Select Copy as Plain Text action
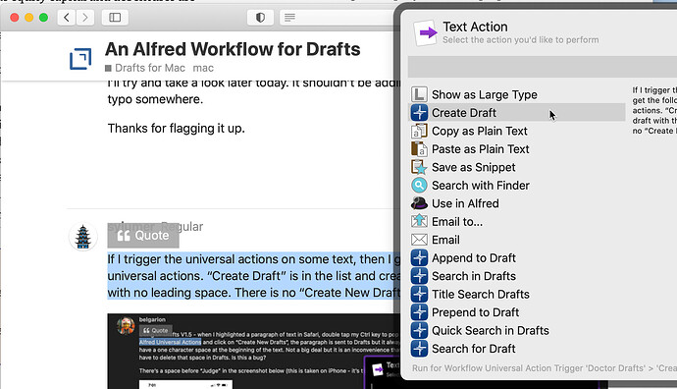 516,131
